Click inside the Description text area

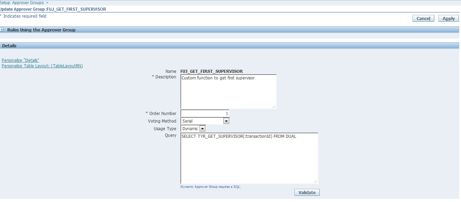(229, 92)
